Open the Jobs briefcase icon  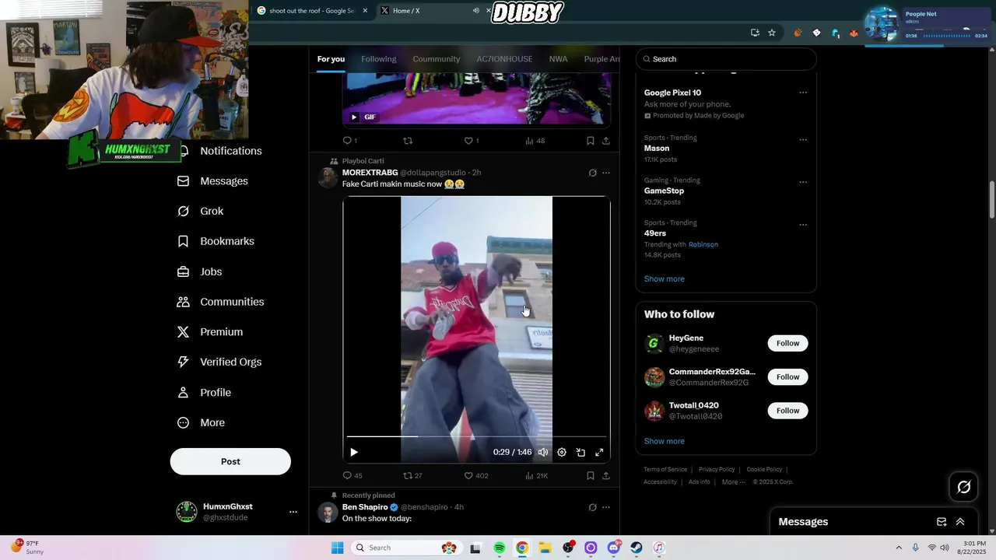(183, 271)
